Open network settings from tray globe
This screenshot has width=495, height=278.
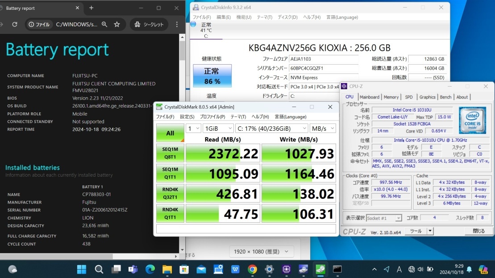pyautogui.click(x=412, y=269)
